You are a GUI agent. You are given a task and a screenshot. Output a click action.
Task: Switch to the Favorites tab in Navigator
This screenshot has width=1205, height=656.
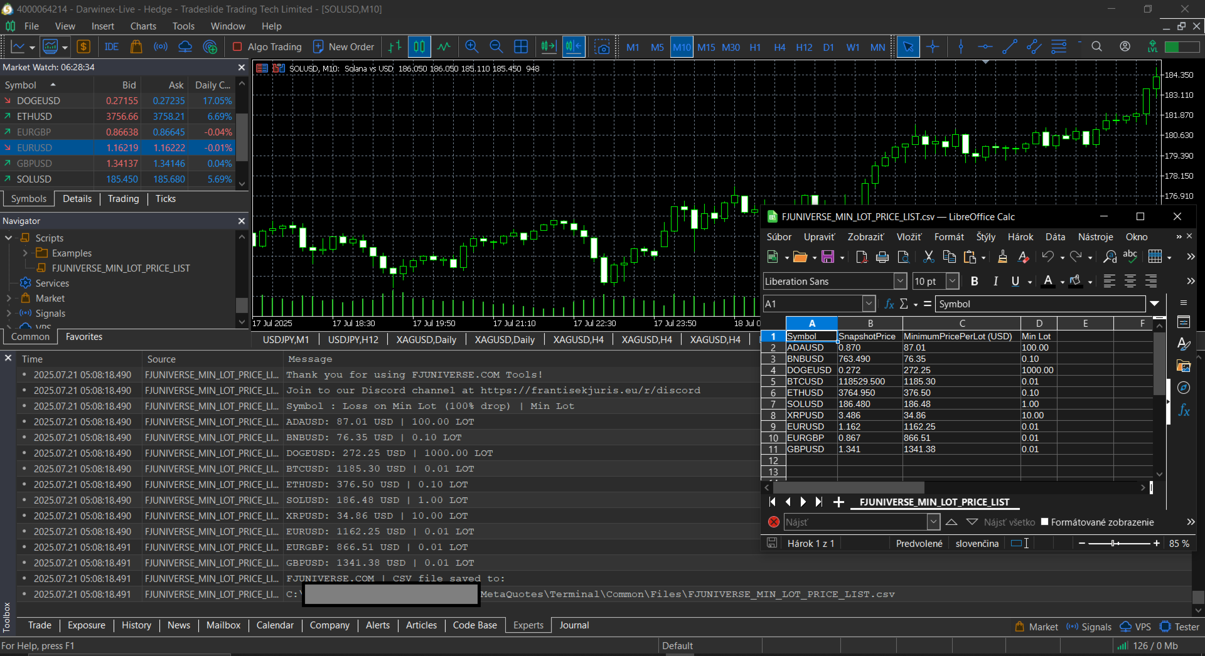coord(83,337)
